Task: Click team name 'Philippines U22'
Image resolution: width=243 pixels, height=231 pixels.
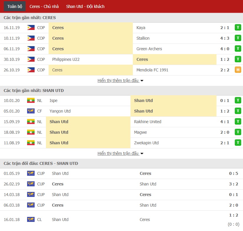Action: pos(66,59)
